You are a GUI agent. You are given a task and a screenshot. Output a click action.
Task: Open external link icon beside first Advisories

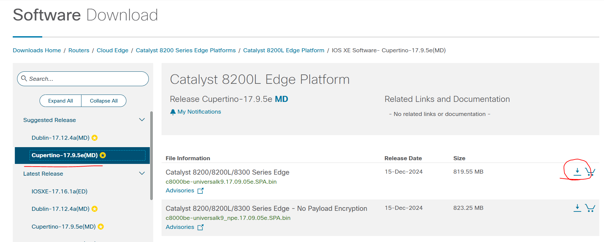[200, 191]
